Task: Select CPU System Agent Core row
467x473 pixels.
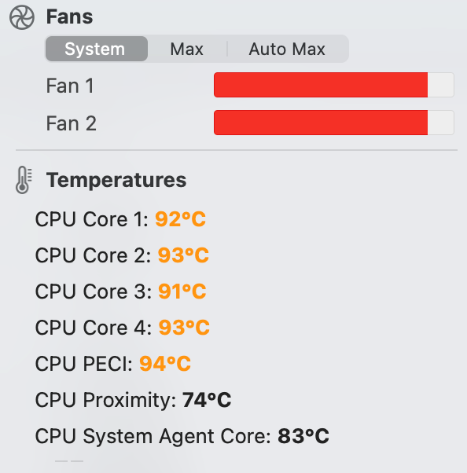Action: tap(182, 436)
